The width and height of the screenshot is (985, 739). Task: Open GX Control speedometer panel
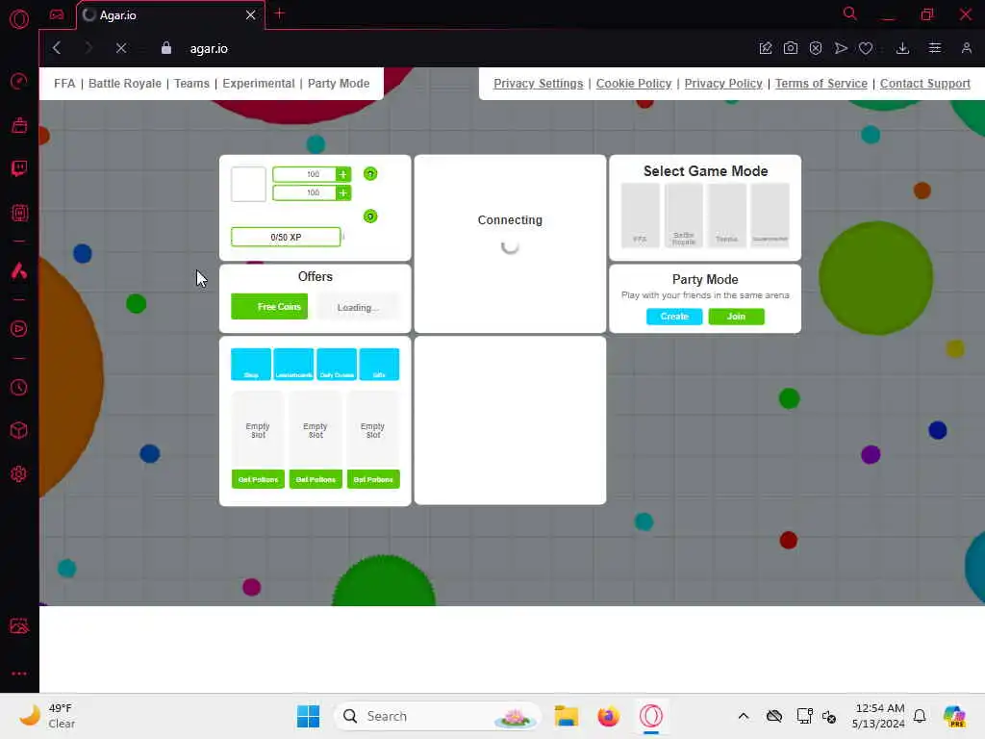[19, 81]
